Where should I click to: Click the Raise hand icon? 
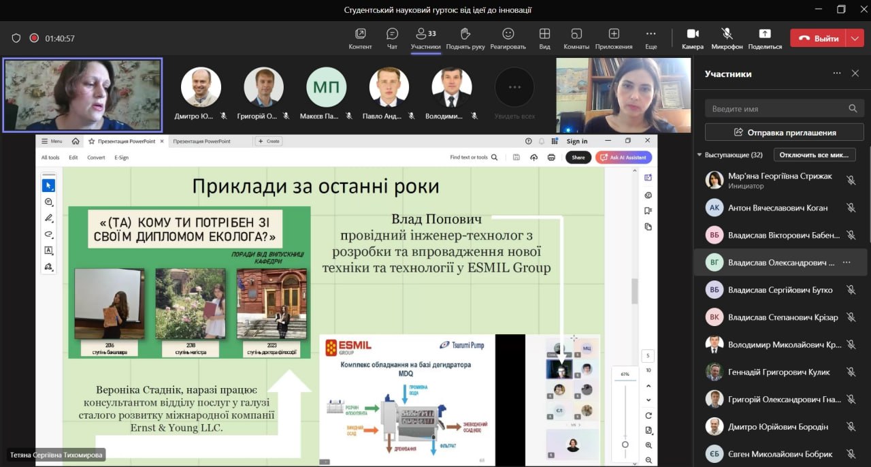click(x=465, y=34)
